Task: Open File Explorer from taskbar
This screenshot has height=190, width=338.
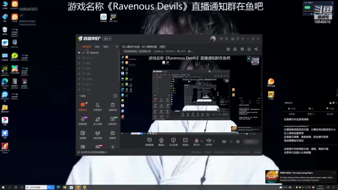Action: pyautogui.click(x=65, y=187)
